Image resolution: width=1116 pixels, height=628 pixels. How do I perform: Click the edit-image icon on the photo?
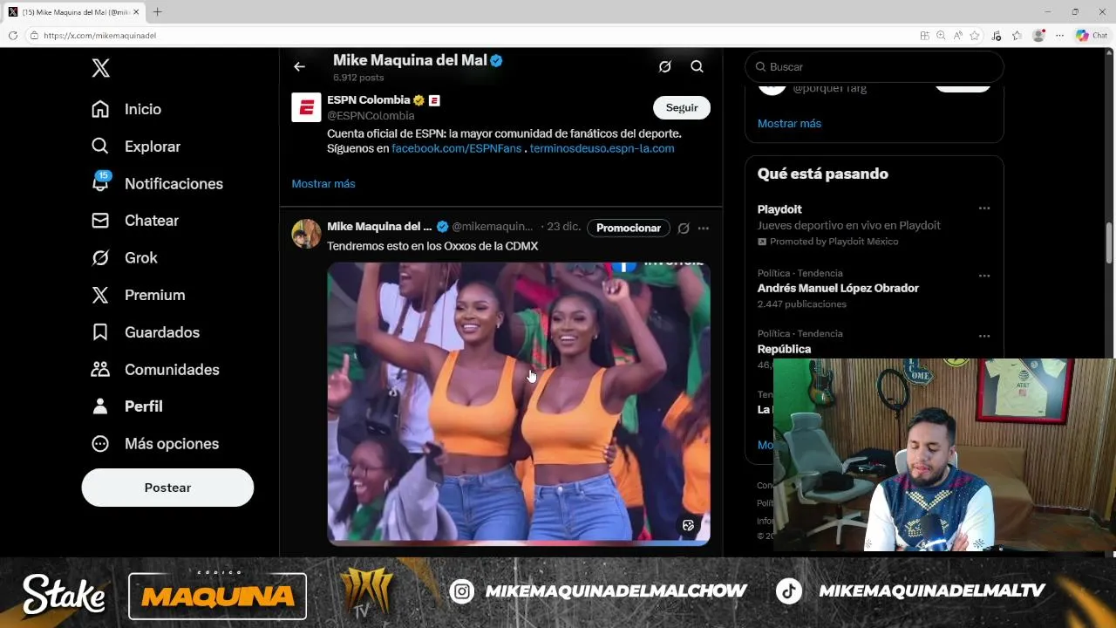(x=688, y=525)
